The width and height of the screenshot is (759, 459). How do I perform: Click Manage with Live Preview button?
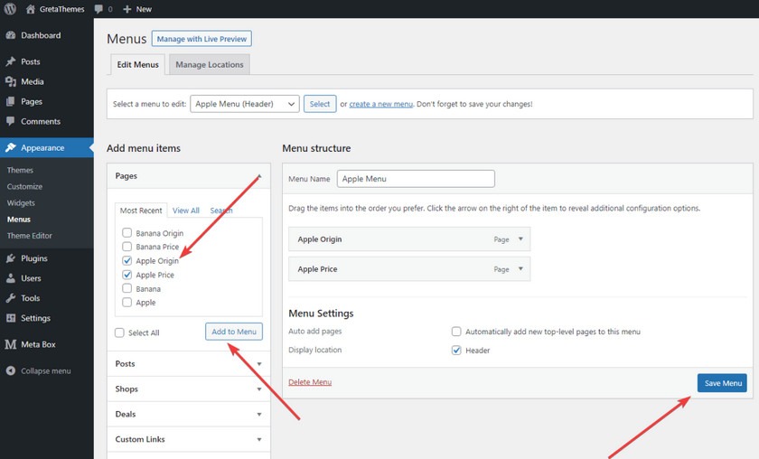pos(201,39)
